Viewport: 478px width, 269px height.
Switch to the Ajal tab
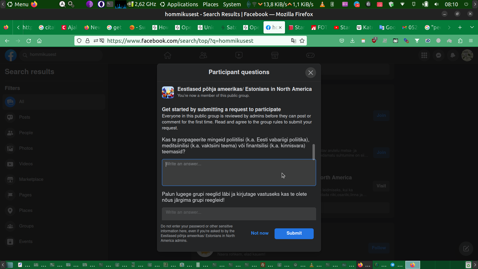point(69,27)
